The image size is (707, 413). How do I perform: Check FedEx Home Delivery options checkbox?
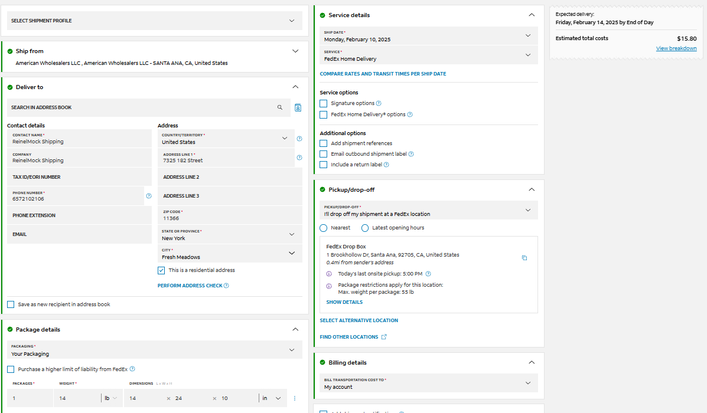tap(323, 115)
